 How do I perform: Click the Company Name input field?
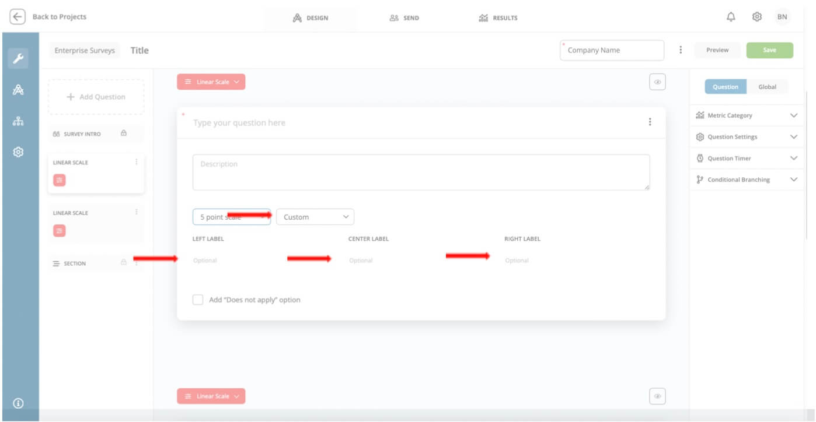click(x=612, y=50)
